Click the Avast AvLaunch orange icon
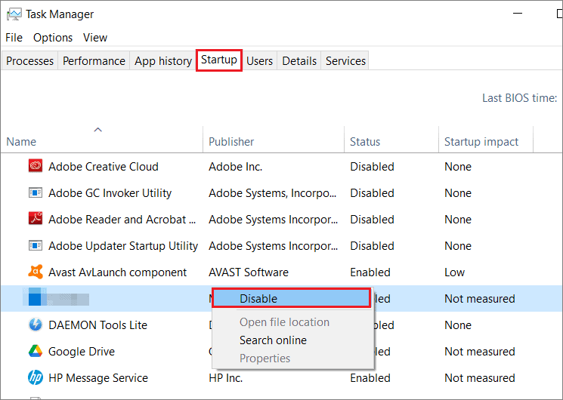563x400 pixels. click(36, 272)
